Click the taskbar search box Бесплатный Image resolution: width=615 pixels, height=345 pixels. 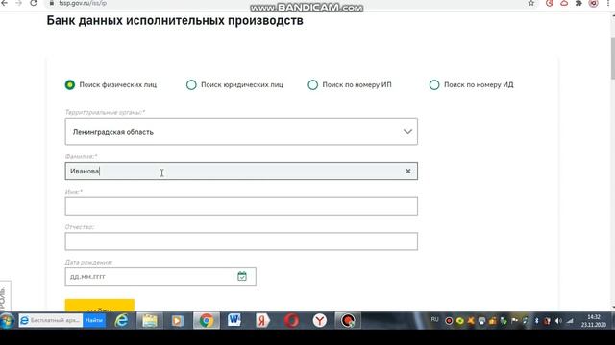coord(51,320)
